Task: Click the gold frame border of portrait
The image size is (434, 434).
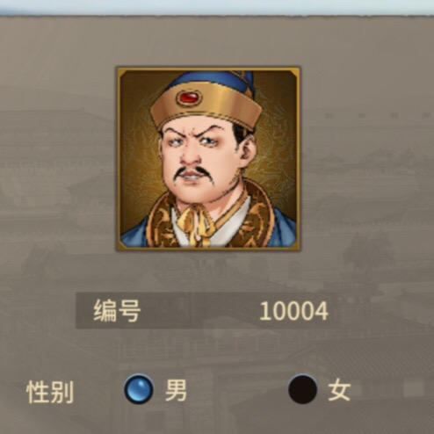Action: 208,69
